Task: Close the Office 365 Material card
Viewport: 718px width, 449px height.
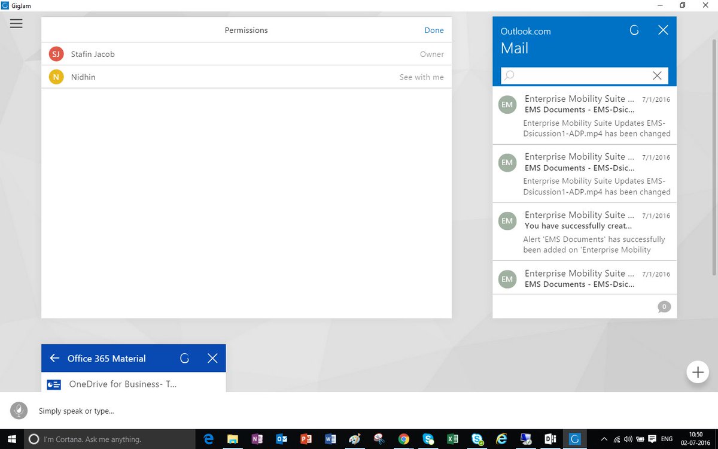Action: pyautogui.click(x=212, y=358)
